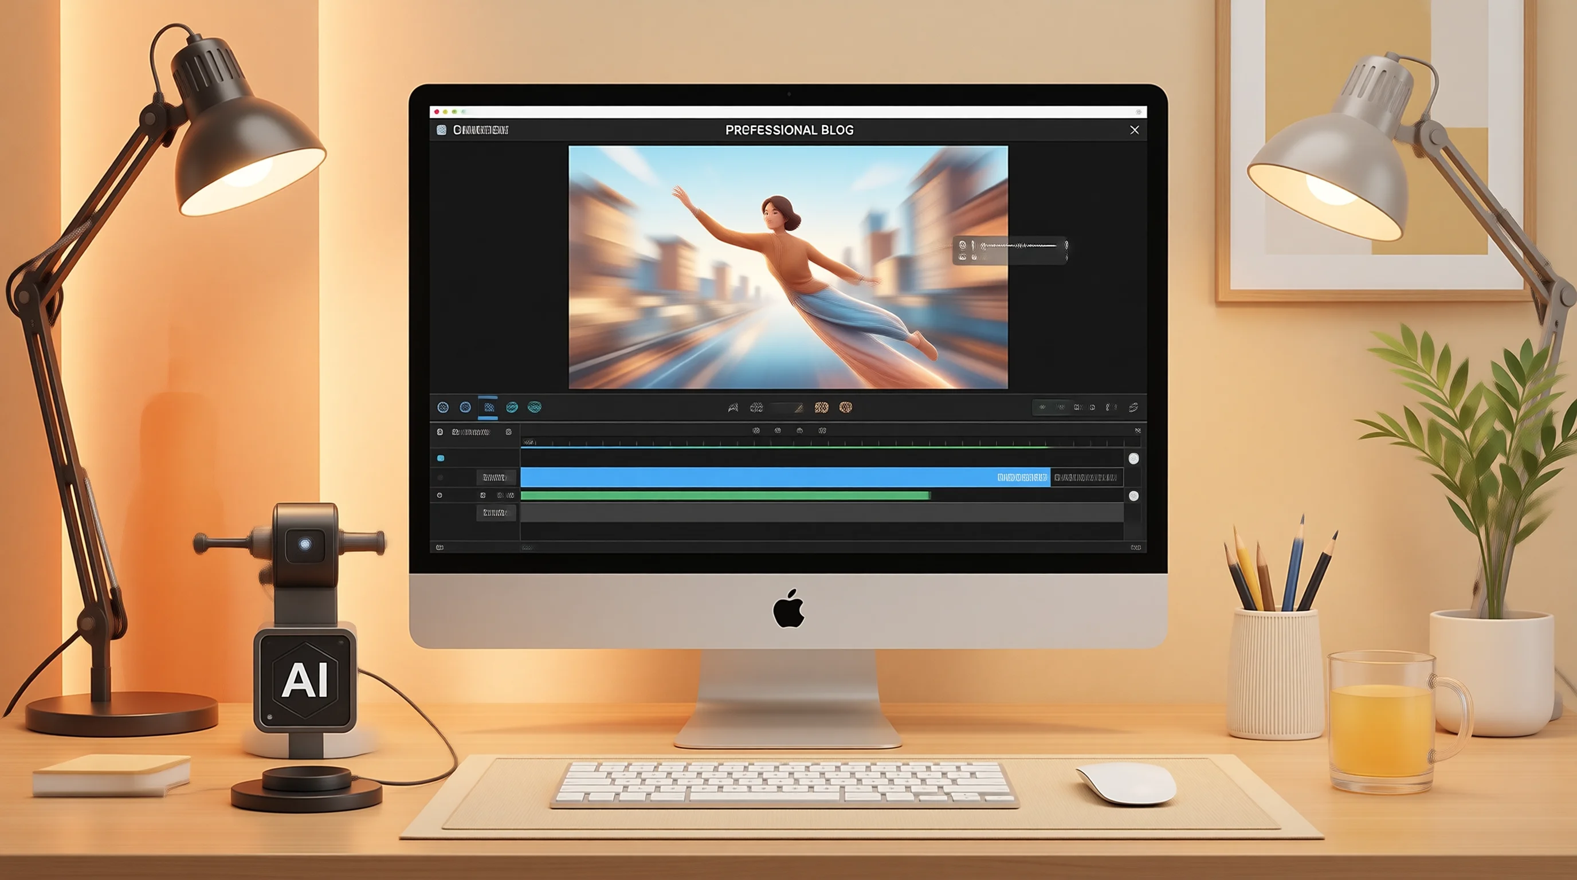Click the white hatched icon beside the mountain icon
Image resolution: width=1577 pixels, height=880 pixels.
click(x=756, y=407)
